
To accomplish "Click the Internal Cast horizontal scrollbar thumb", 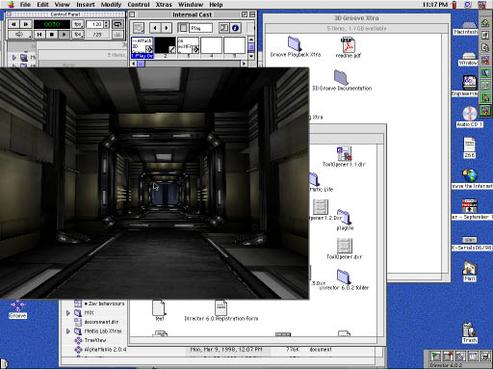I will point(141,64).
